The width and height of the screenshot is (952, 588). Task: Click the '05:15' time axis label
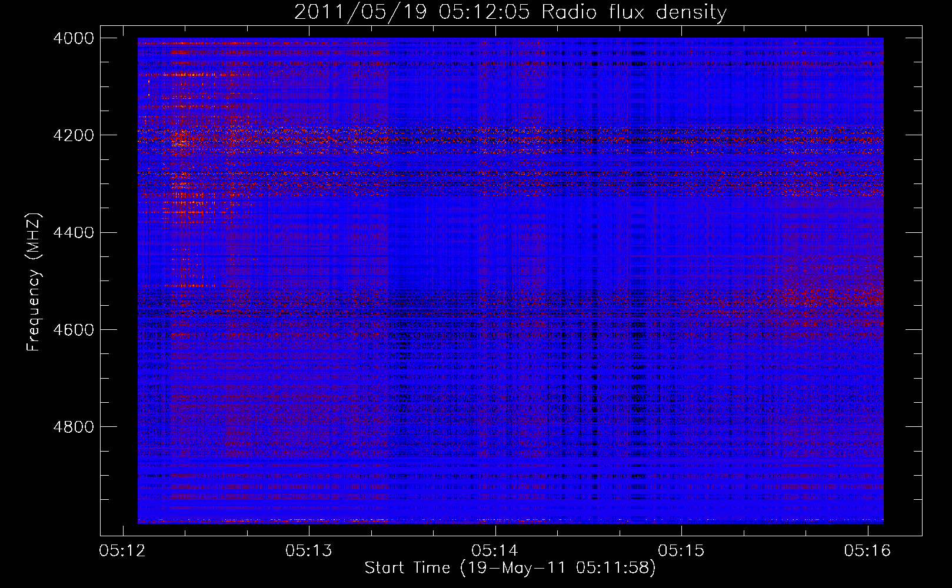click(x=681, y=551)
